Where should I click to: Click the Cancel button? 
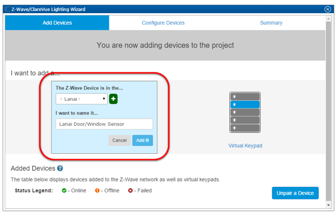[119, 140]
